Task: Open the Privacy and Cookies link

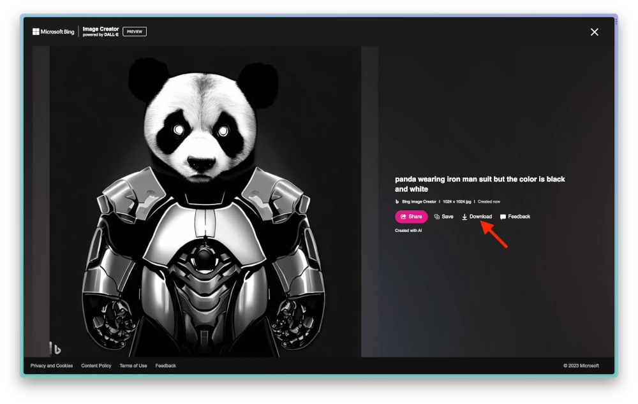Action: (50, 365)
